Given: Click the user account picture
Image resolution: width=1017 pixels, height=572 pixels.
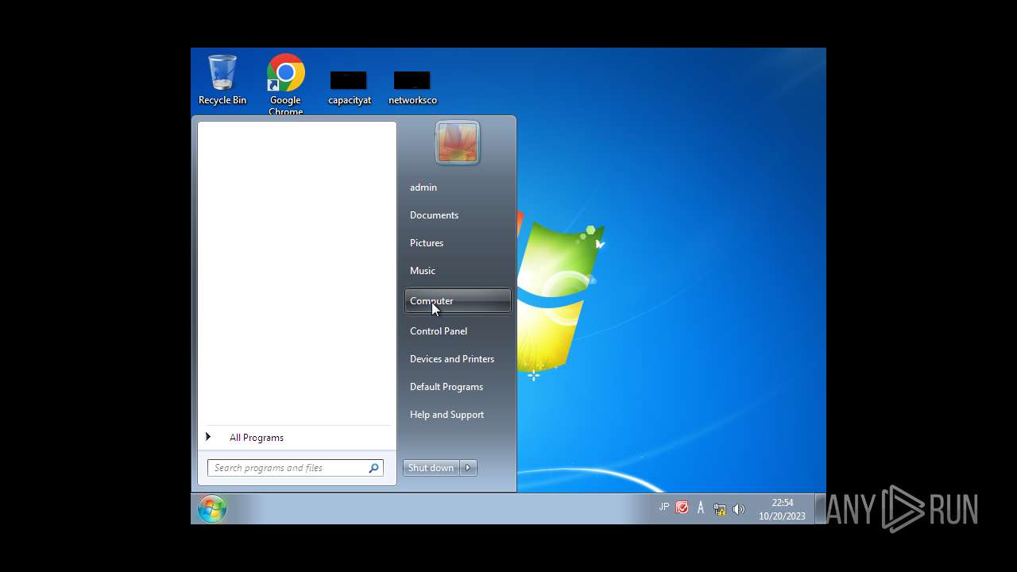Looking at the screenshot, I should pyautogui.click(x=457, y=143).
